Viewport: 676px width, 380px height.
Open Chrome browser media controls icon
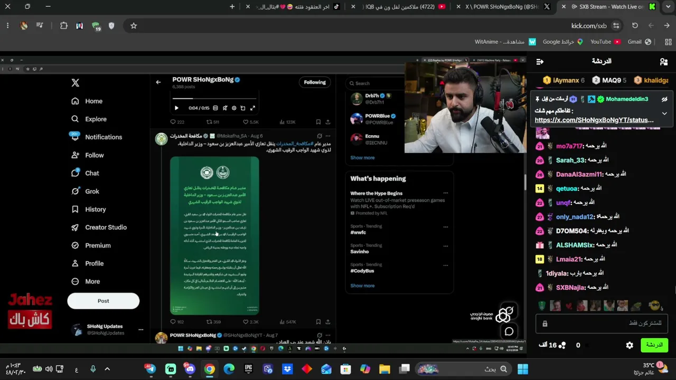tap(40, 25)
